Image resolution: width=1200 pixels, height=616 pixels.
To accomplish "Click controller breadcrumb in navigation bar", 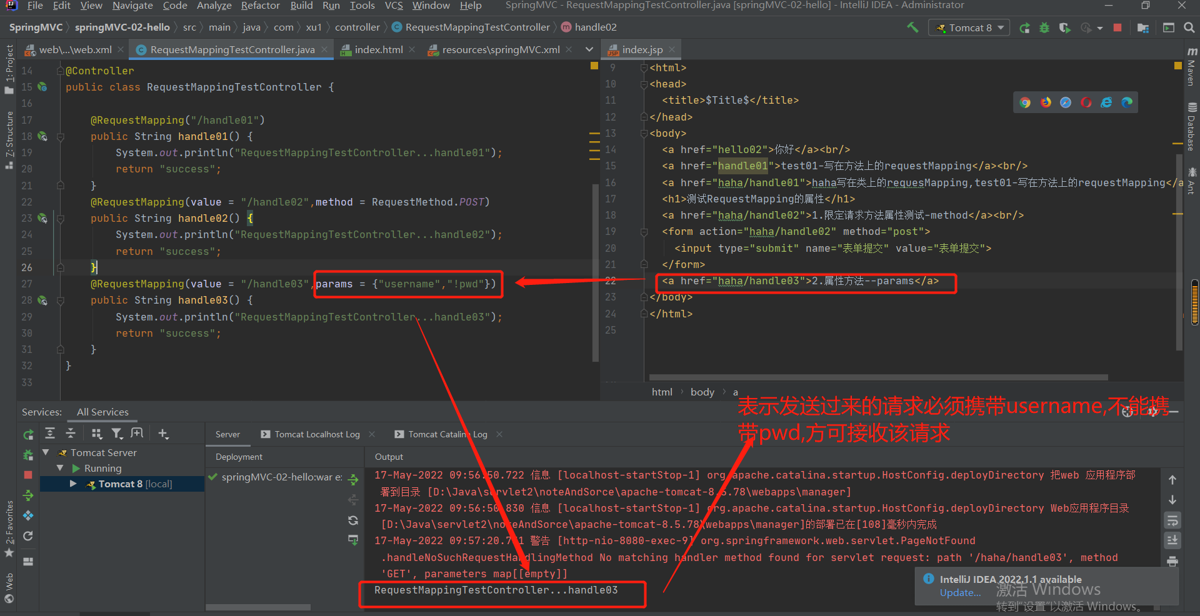I will tap(357, 27).
